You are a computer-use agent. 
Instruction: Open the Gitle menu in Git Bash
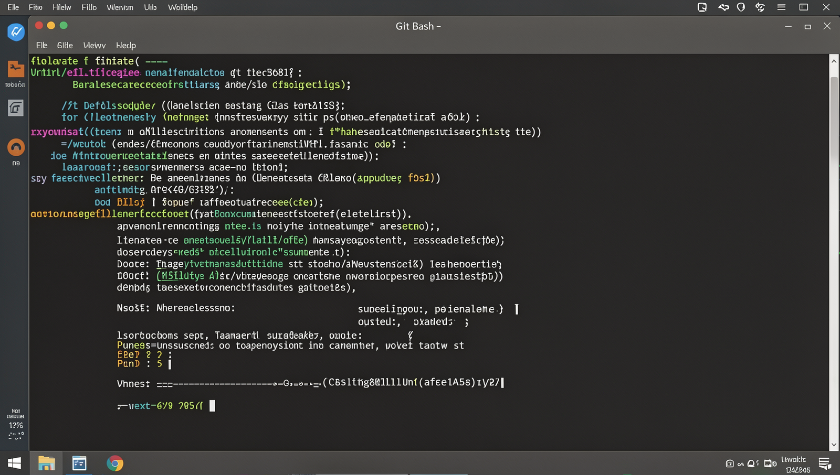tap(65, 45)
